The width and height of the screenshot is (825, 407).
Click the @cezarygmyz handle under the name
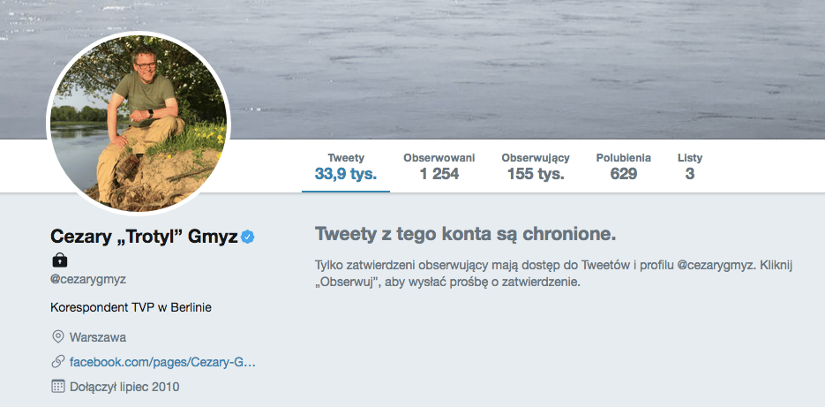pos(87,279)
